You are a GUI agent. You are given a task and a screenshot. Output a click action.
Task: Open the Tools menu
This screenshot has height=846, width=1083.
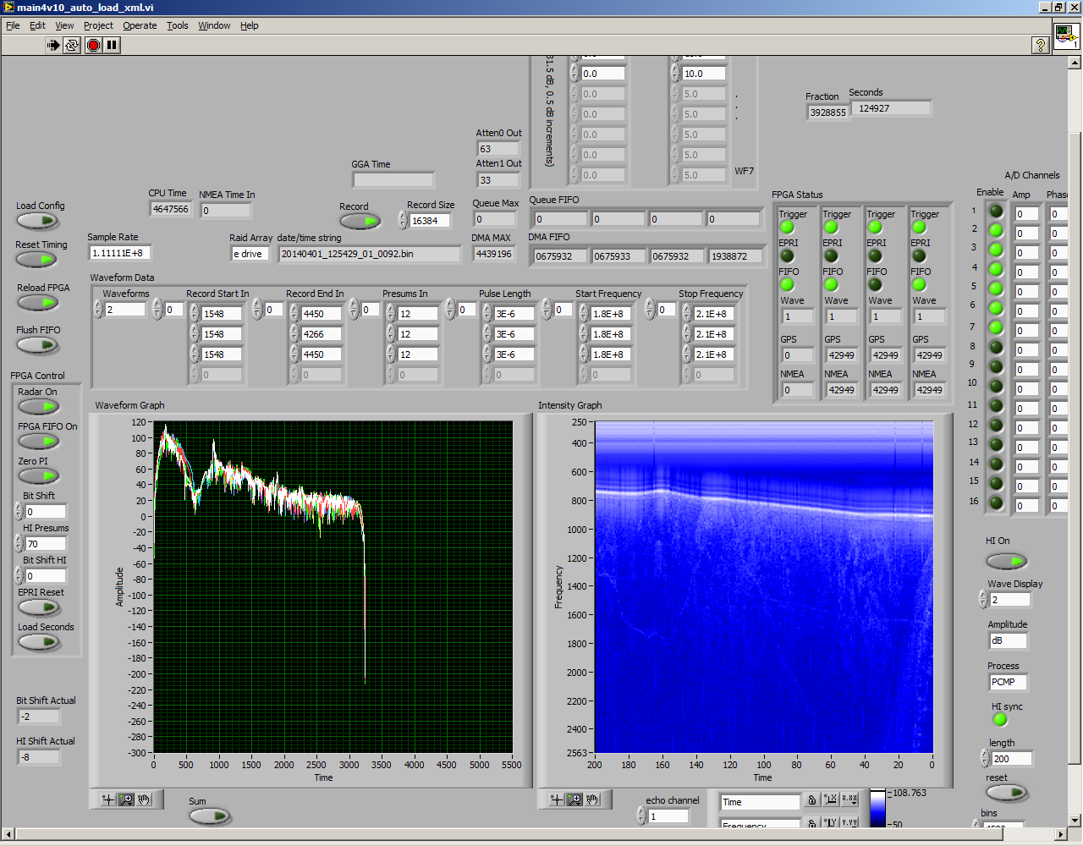[177, 25]
